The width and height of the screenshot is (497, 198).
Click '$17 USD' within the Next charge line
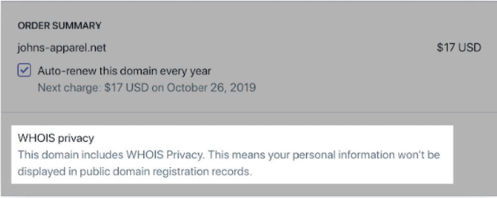point(126,87)
